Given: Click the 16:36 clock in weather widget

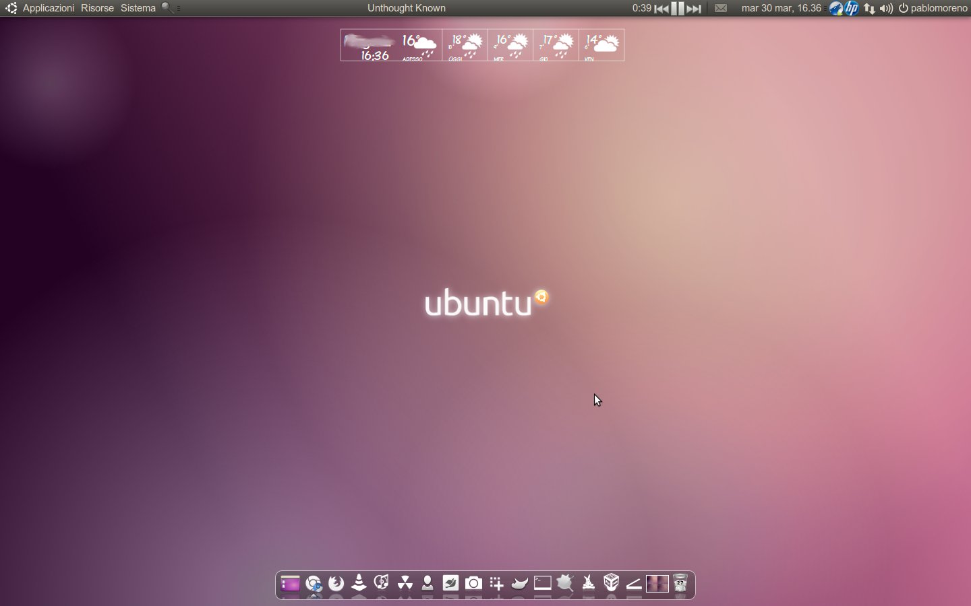Looking at the screenshot, I should pyautogui.click(x=375, y=56).
